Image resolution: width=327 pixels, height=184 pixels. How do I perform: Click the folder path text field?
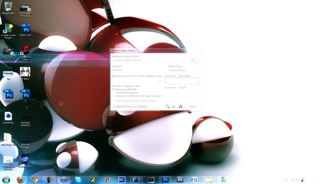151,60
